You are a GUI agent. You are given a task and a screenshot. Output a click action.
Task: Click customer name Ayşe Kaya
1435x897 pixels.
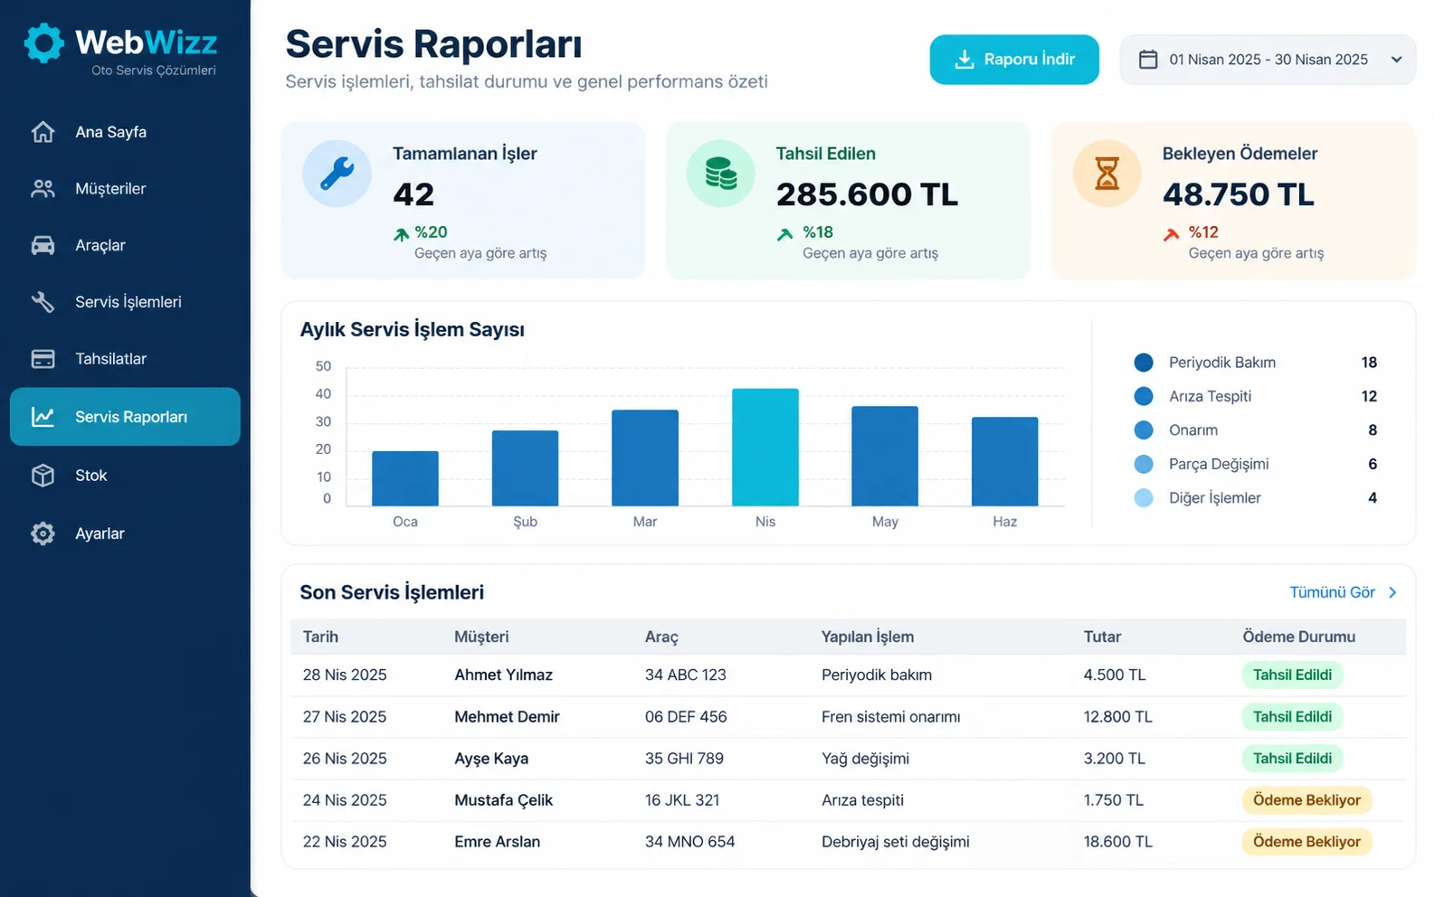tap(491, 759)
